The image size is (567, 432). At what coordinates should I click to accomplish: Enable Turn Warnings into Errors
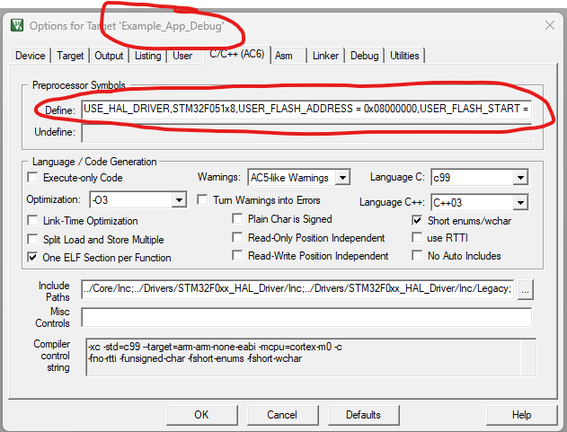(x=203, y=199)
